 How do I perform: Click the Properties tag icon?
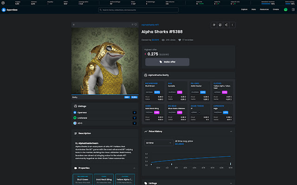[x=76, y=168]
